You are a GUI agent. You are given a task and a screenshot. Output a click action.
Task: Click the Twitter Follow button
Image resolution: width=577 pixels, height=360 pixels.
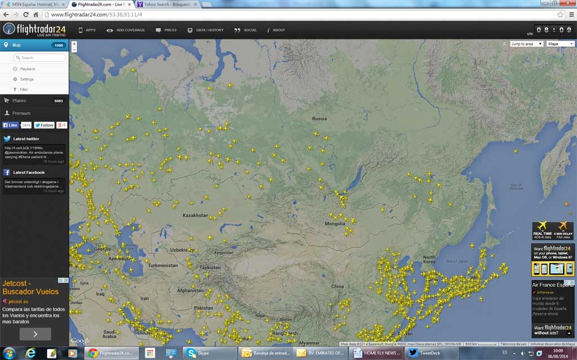45,125
